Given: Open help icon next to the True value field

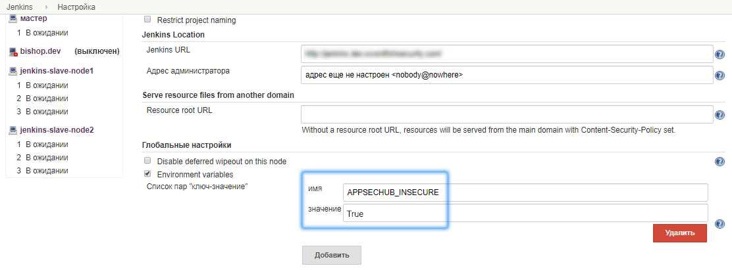Looking at the screenshot, I should click(719, 224).
